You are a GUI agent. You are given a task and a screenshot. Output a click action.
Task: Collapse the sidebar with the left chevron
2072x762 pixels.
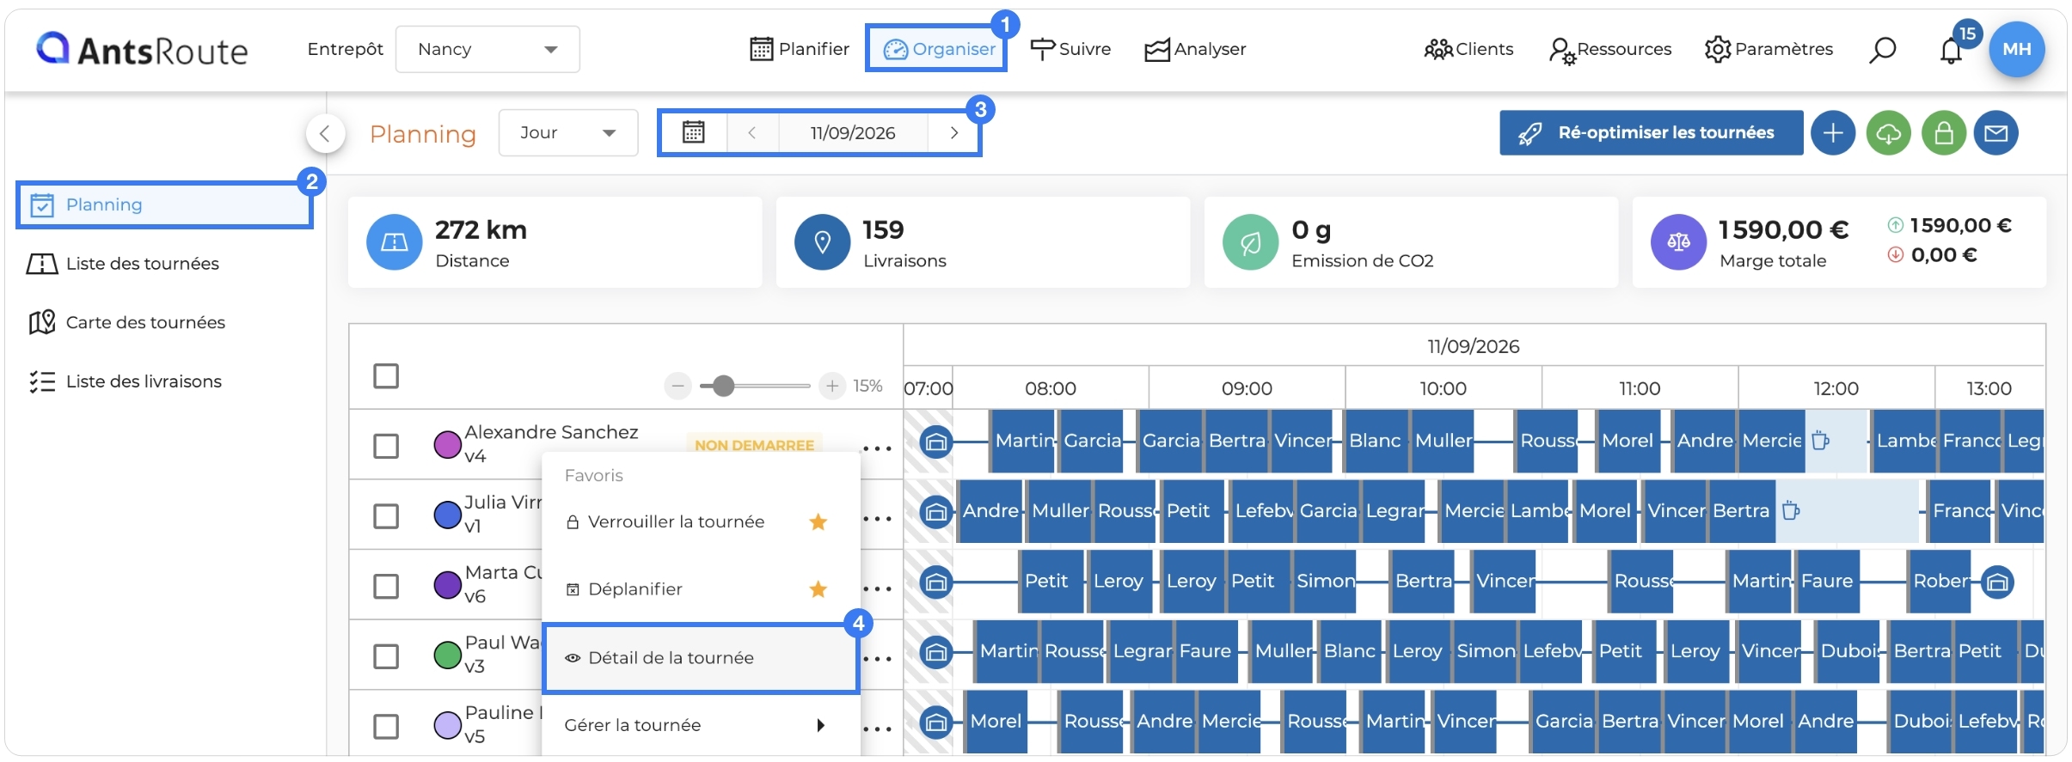pos(325,133)
